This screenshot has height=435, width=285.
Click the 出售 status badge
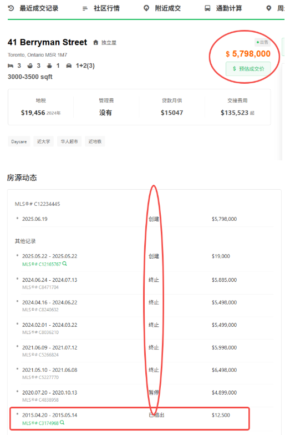pyautogui.click(x=262, y=42)
